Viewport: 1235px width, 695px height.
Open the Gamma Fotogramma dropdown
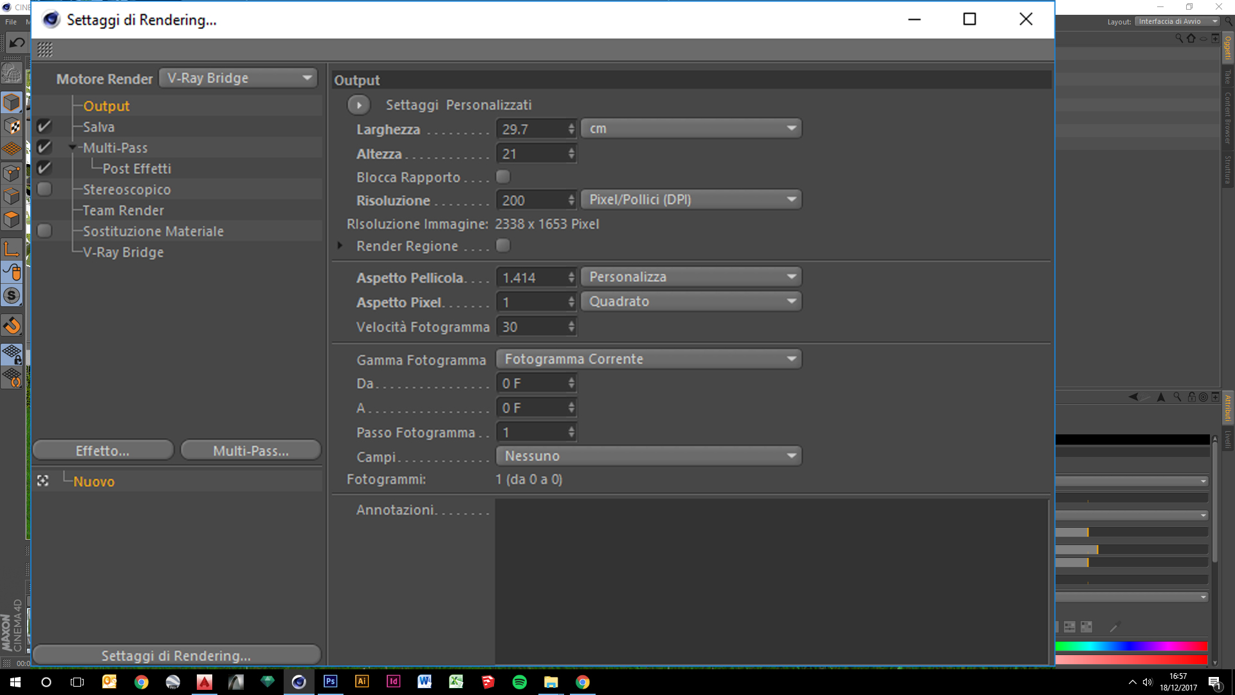pos(648,359)
